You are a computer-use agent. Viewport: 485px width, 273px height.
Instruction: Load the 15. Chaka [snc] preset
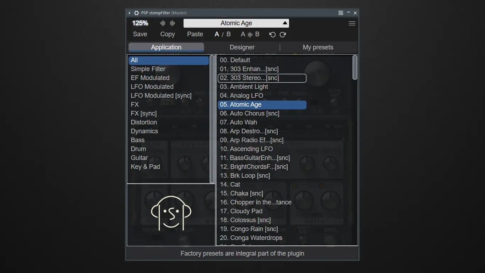pyautogui.click(x=262, y=193)
